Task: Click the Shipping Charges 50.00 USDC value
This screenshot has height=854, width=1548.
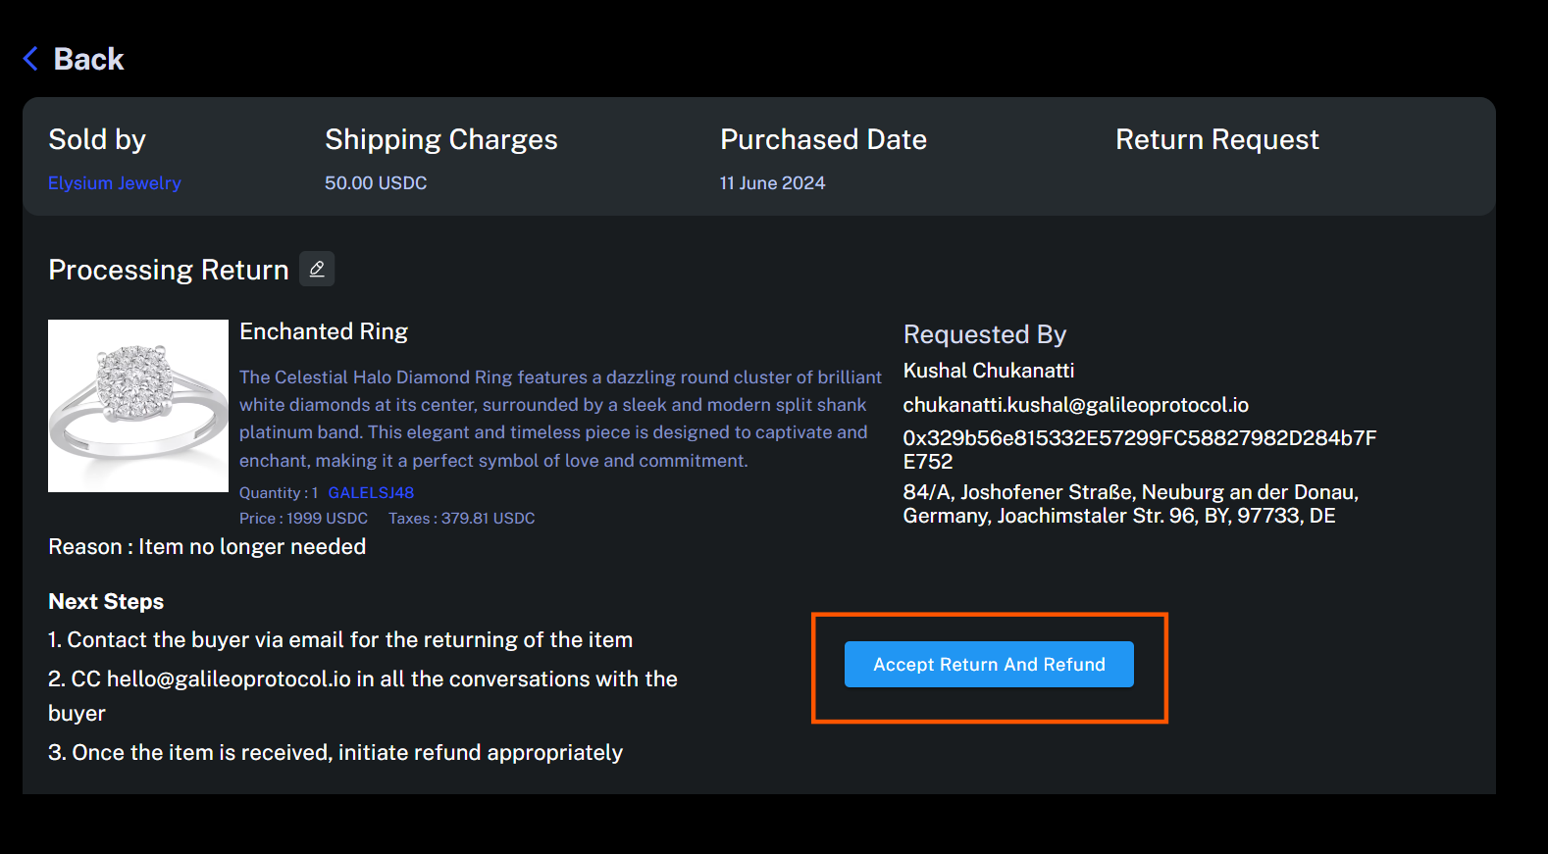Action: [376, 183]
